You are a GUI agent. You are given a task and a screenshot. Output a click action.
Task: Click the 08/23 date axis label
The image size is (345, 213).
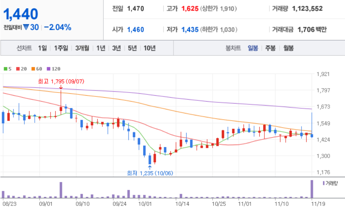tap(9, 204)
